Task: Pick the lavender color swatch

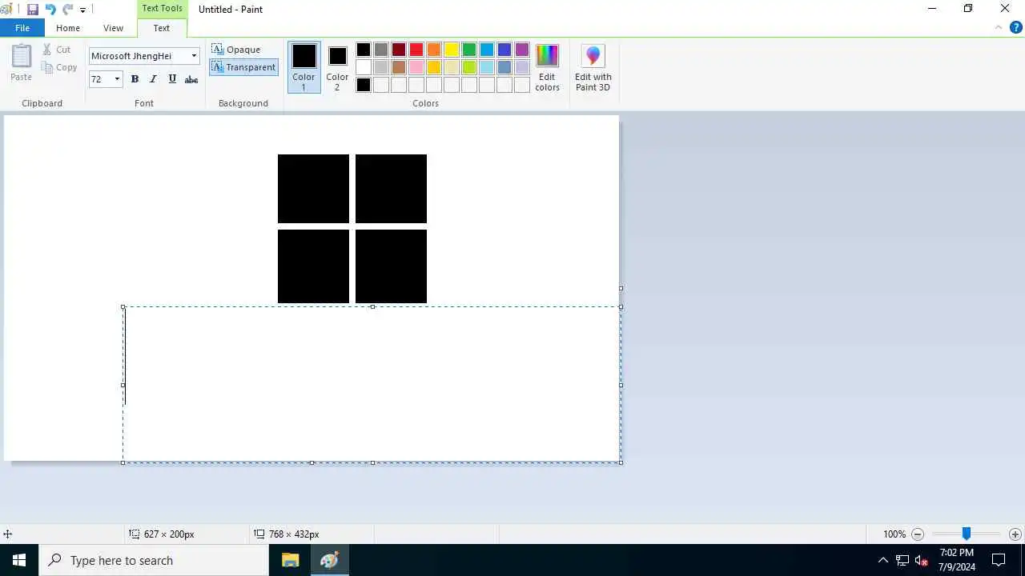Action: click(522, 67)
